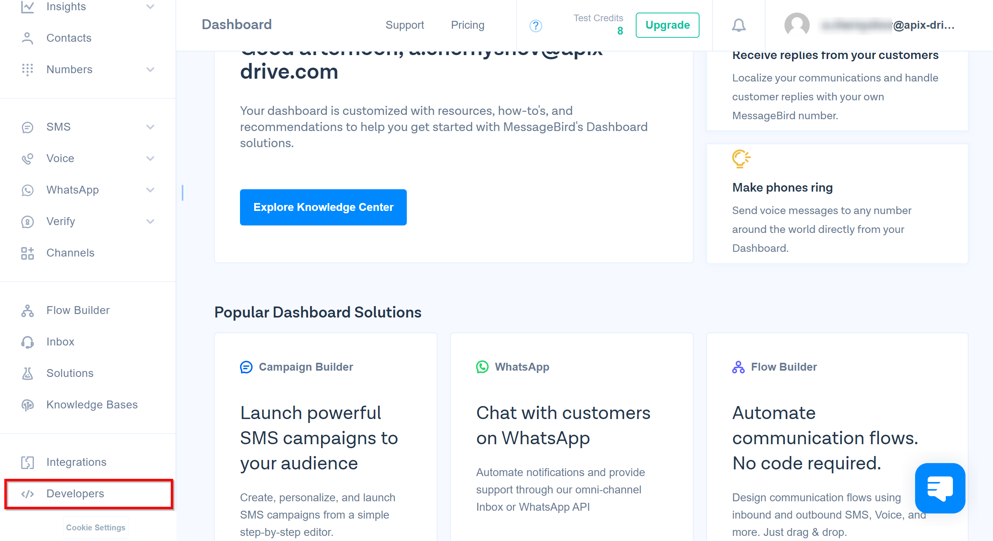Click the Flow Builder sidebar icon

[x=27, y=310]
